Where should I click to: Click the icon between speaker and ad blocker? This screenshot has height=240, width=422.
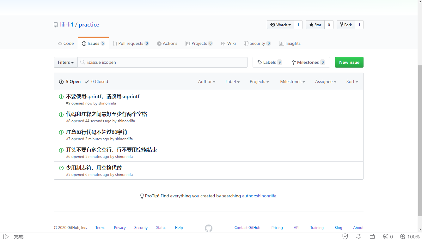coord(372,237)
